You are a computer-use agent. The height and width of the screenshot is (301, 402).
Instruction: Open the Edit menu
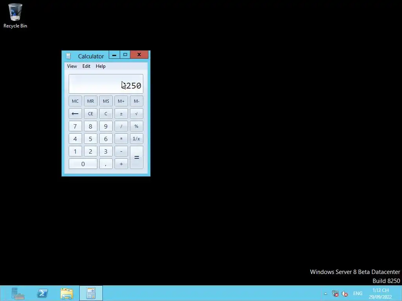[86, 66]
